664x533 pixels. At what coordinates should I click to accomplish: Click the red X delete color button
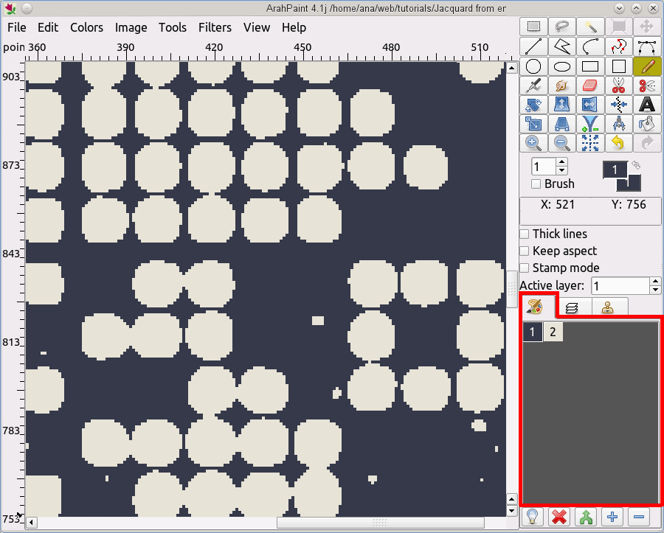click(x=559, y=517)
